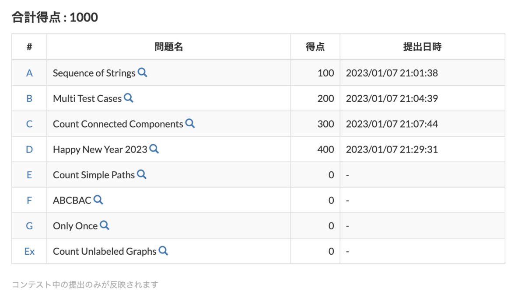Image resolution: width=525 pixels, height=305 pixels.
Task: Open problem C
Action: tap(29, 124)
